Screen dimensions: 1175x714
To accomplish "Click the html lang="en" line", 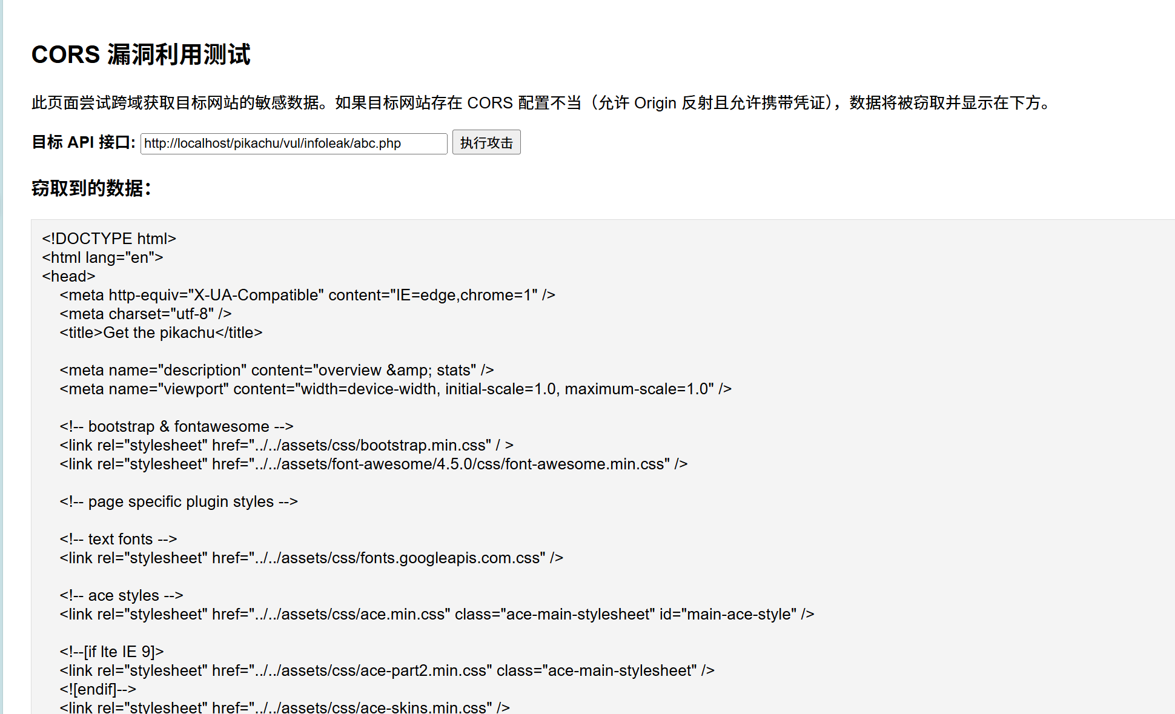I will point(102,257).
